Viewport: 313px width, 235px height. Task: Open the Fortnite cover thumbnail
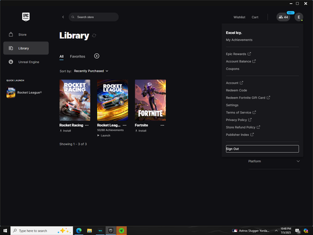150,100
